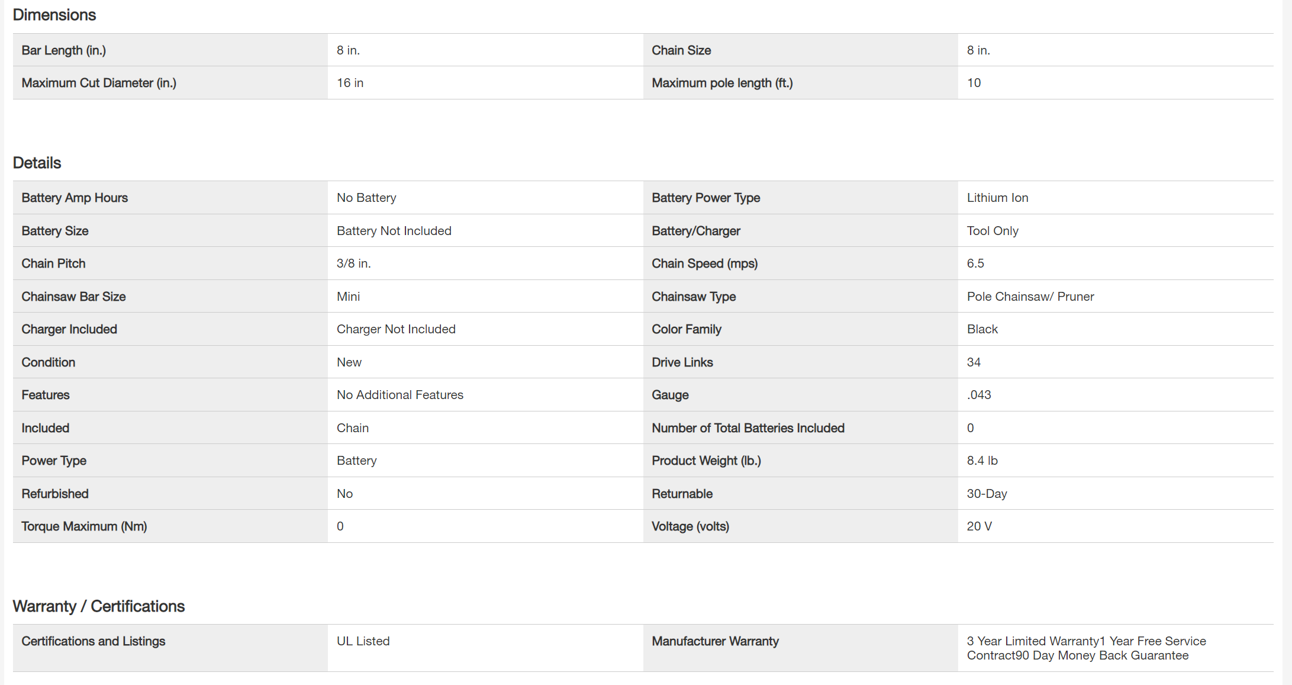Click the Details section heading
The height and width of the screenshot is (685, 1292).
pos(37,163)
